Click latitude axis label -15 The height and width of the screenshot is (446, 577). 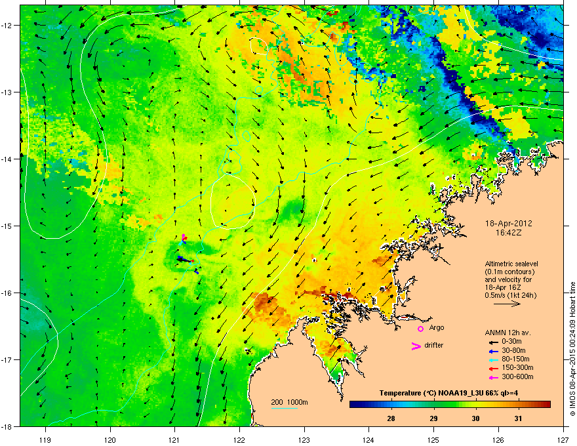point(7,226)
